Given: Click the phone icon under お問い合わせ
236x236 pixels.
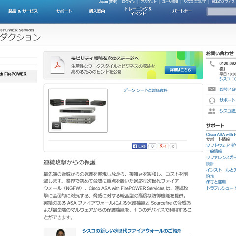Looking at the screenshot, I should tap(212, 64).
